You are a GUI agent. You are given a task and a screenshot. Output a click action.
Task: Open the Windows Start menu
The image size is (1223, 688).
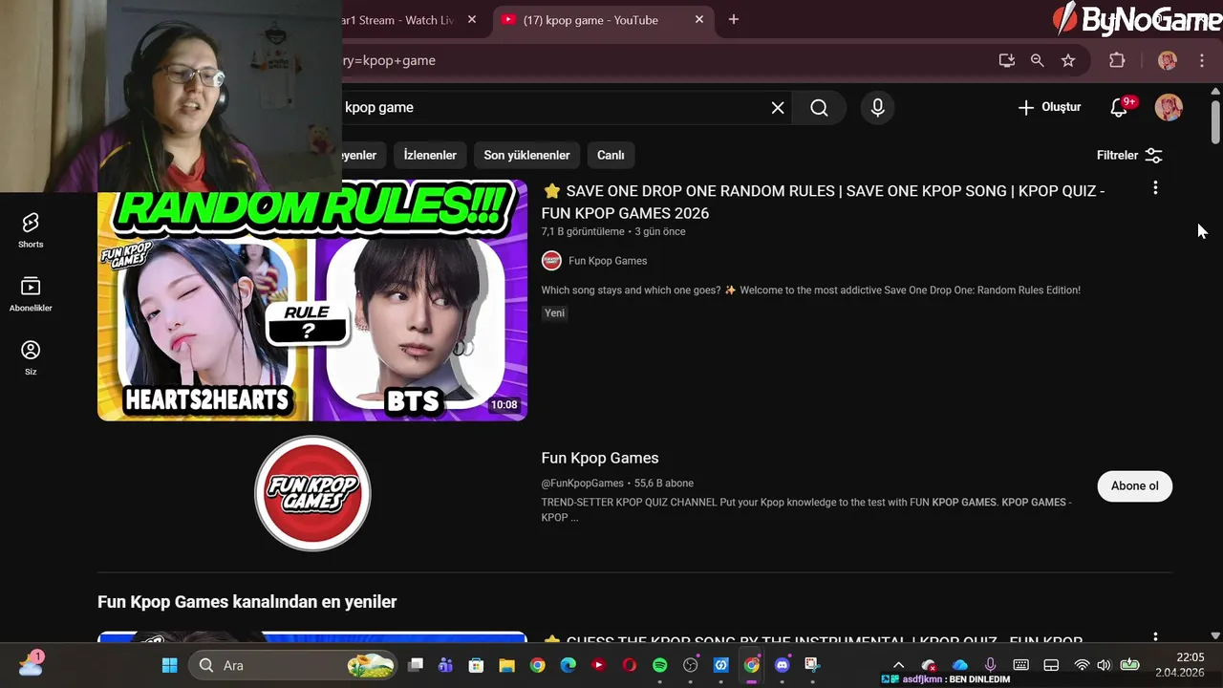tap(169, 665)
